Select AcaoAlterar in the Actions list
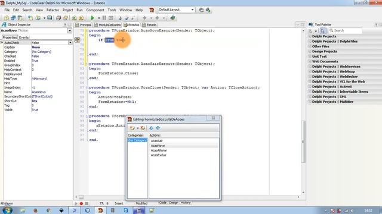The width and height of the screenshot is (382, 214). click(x=159, y=150)
